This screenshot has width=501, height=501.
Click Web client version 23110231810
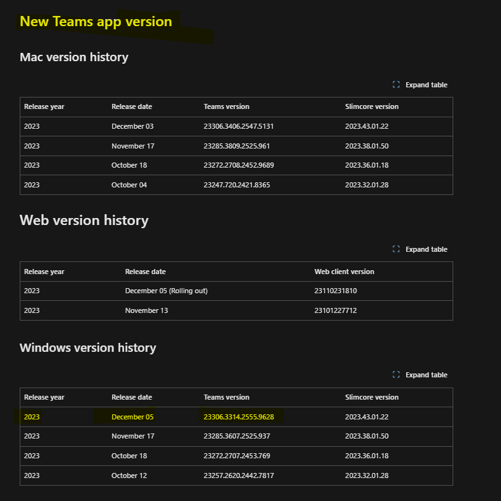[x=335, y=291]
